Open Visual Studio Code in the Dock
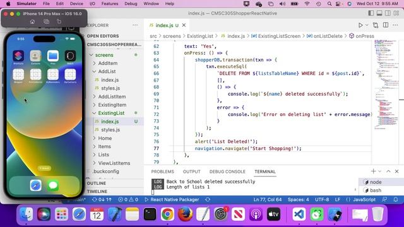This screenshot has height=227, width=404. (x=299, y=214)
